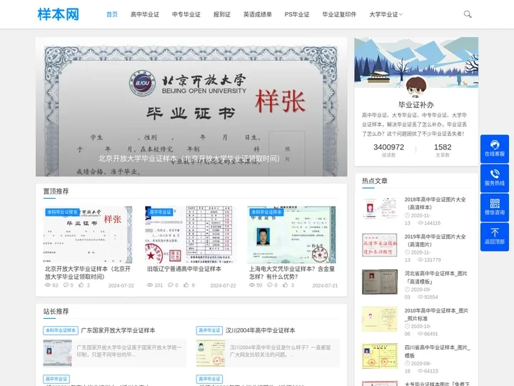Click the views eye icon on 北京开放大学 card
The image size is (514, 386).
48,285
